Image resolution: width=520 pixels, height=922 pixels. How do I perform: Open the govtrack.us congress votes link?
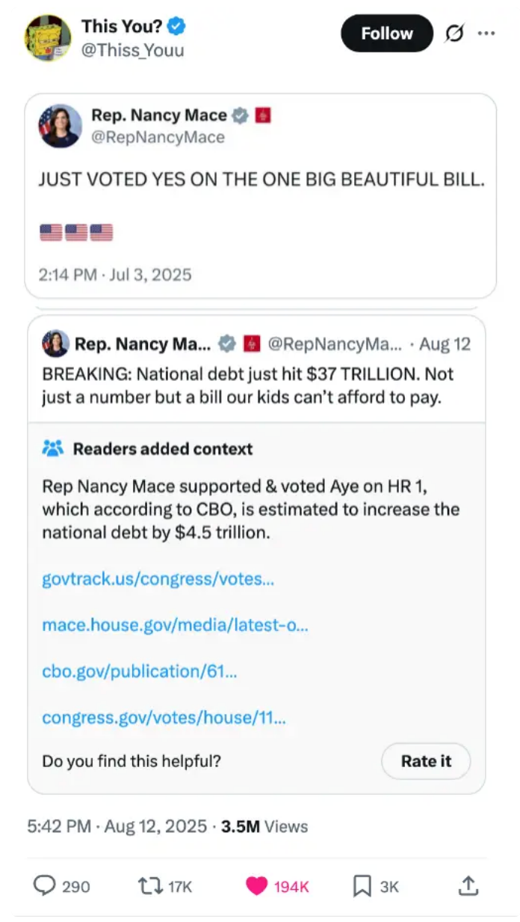[x=157, y=578]
